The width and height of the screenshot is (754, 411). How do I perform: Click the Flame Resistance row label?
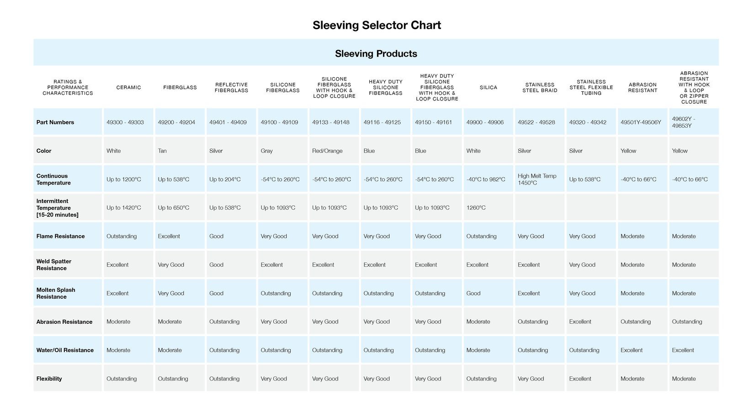tap(60, 236)
